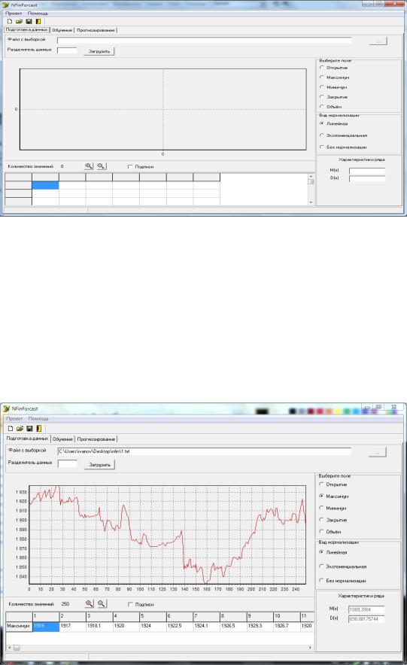Click right arrow of the data grid horizontal scrollbar

311,648
